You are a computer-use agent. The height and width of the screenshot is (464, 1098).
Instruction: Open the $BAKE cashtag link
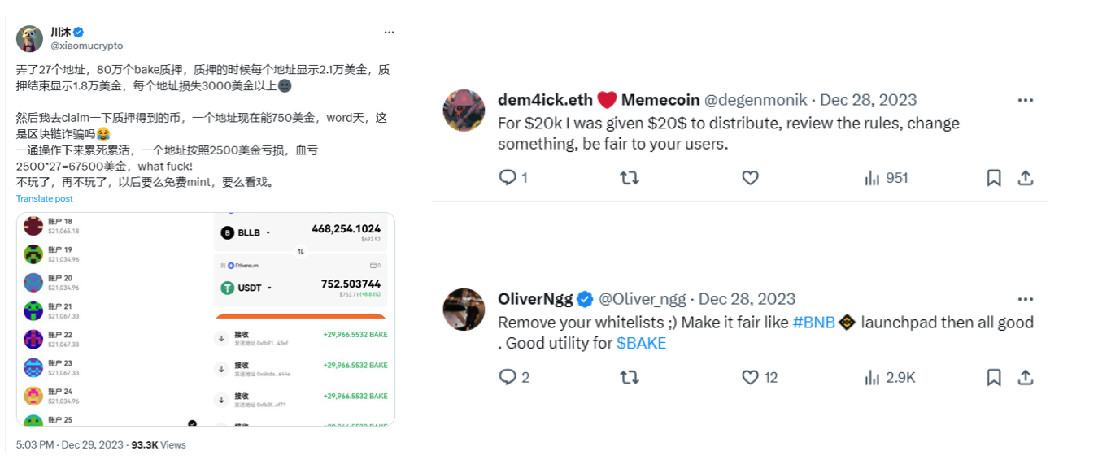pyautogui.click(x=641, y=343)
